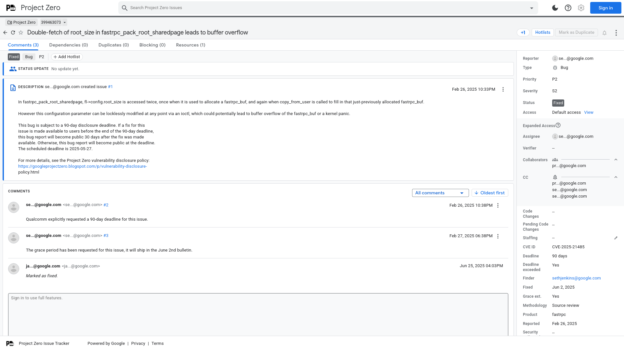Star this issue
The width and height of the screenshot is (624, 351).
[21, 32]
